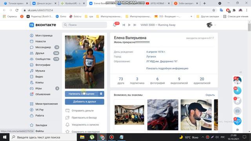Open File Explorer from taskbar

pos(82,137)
